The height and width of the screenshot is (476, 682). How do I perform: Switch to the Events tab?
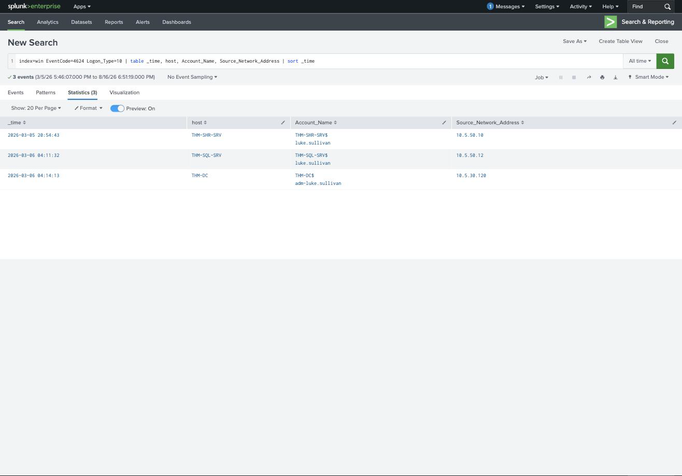[x=16, y=93]
